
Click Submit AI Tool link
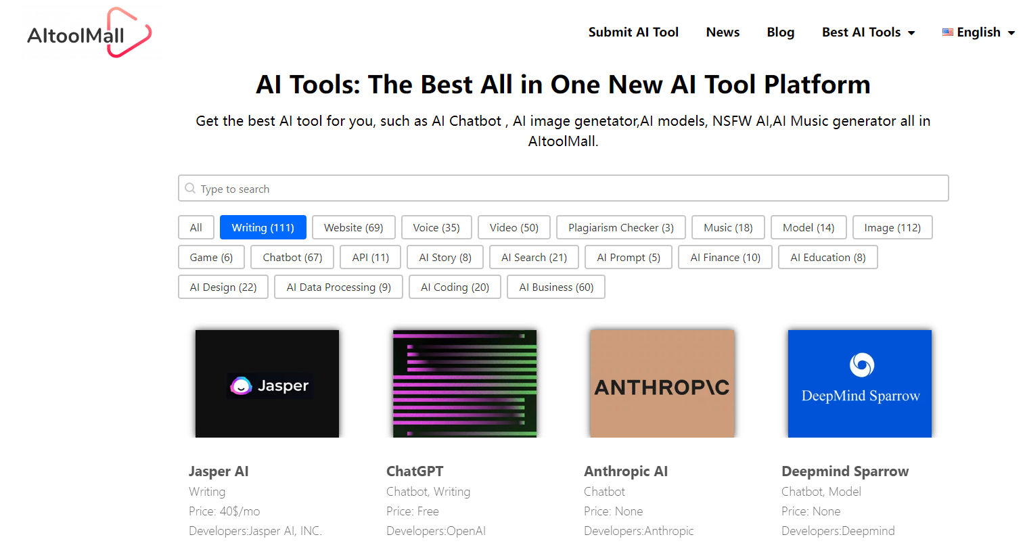[x=633, y=32]
